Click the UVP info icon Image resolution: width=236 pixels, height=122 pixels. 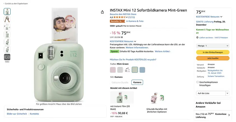pyautogui.click(x=122, y=37)
